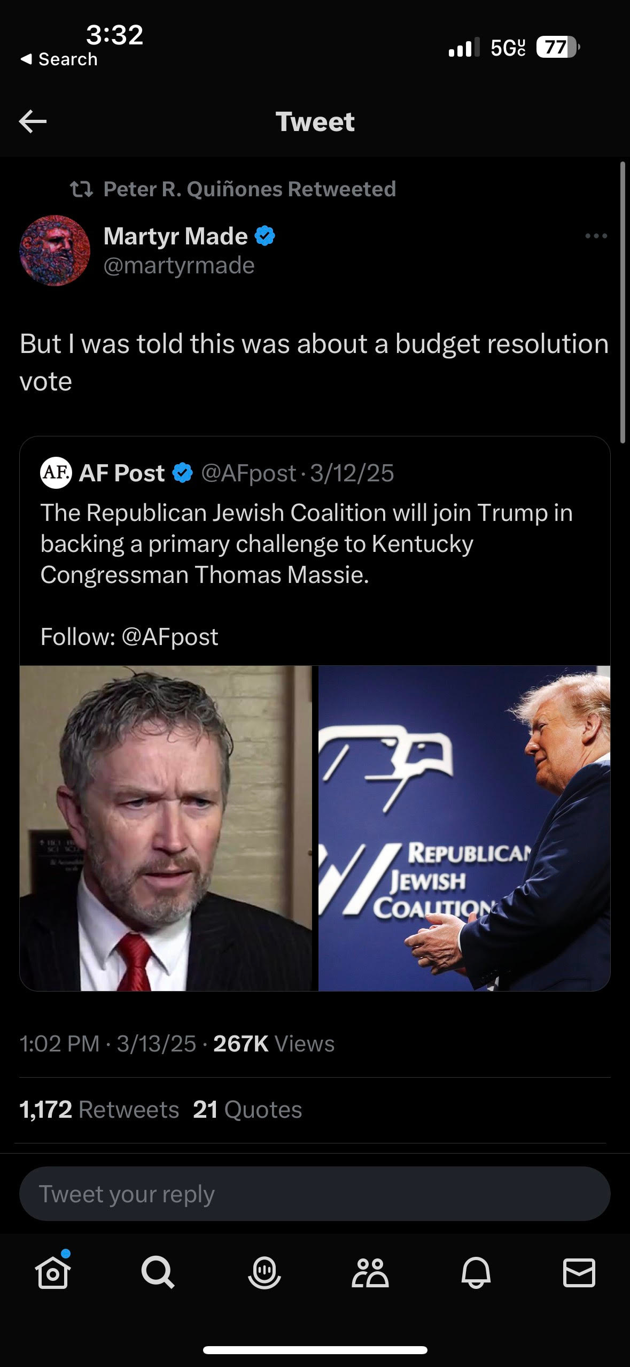Open the Notifications bell tab

[476, 1272]
